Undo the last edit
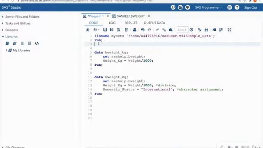Screen dimensions: 263x148 (x=143, y=30)
